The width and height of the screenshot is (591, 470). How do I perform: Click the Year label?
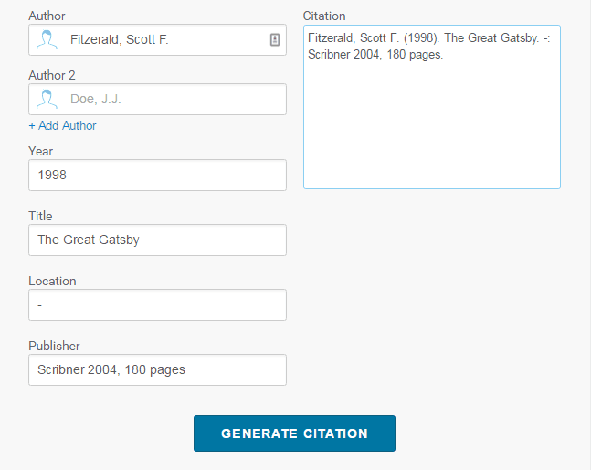41,151
